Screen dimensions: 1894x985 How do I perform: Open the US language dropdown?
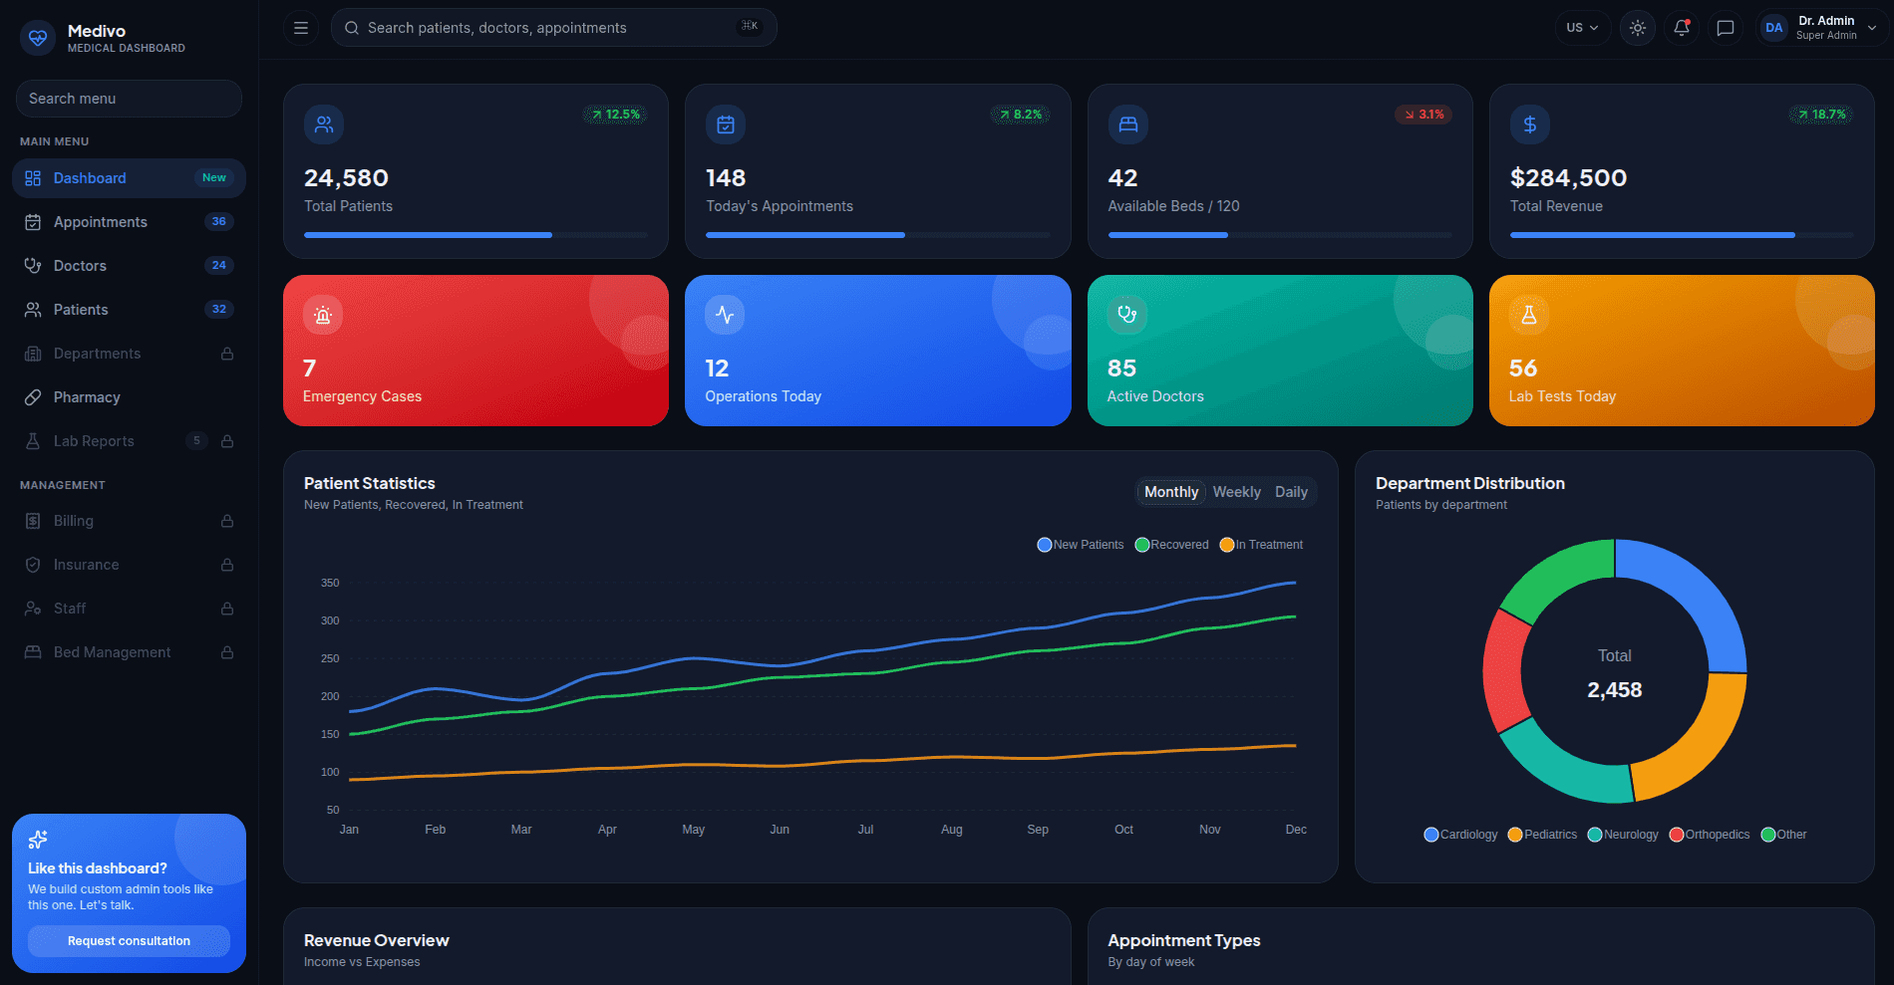tap(1582, 28)
